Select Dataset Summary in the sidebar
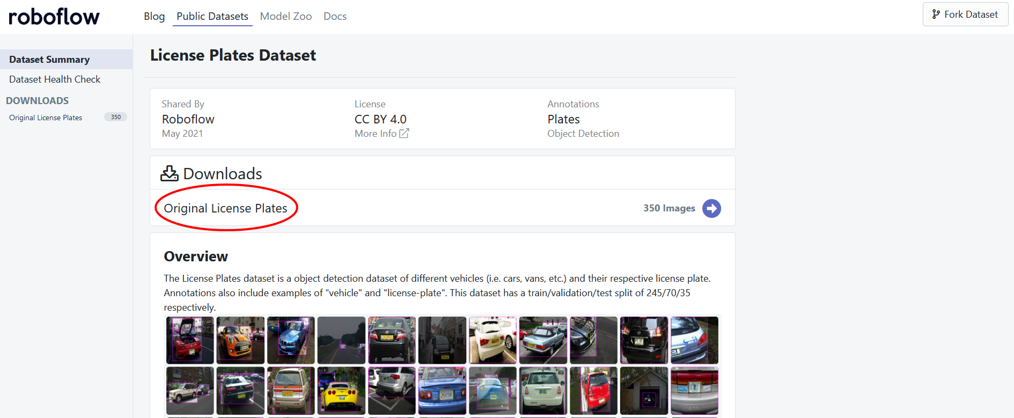 [66, 60]
